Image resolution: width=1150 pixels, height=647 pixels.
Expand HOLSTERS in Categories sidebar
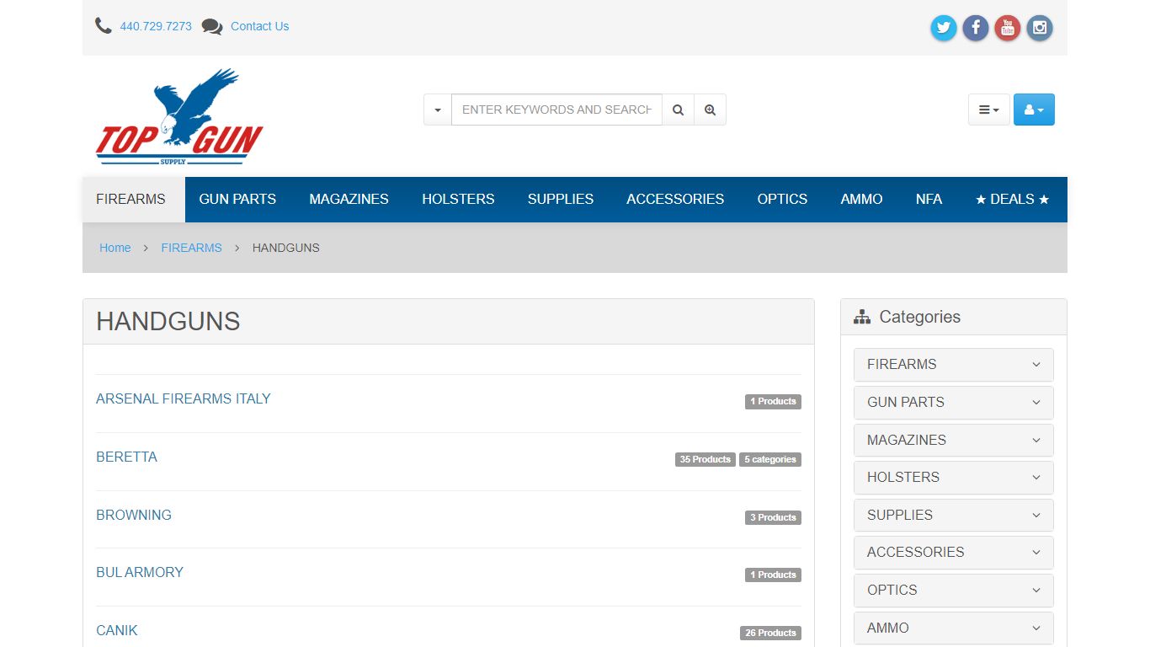(x=954, y=478)
